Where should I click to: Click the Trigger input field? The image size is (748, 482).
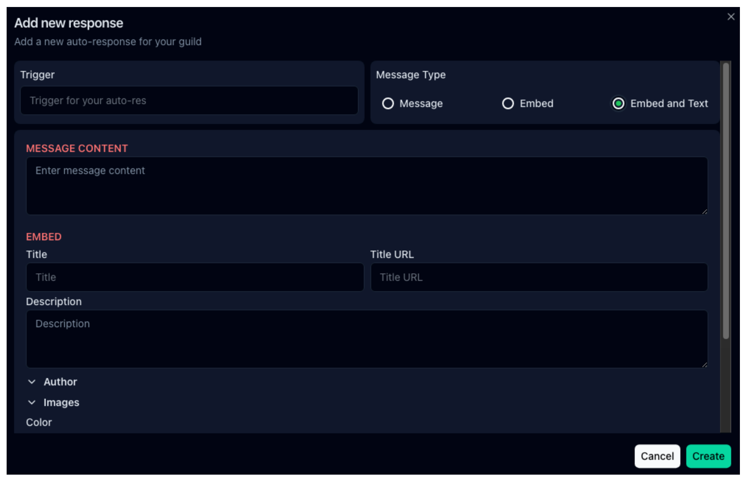(x=189, y=101)
